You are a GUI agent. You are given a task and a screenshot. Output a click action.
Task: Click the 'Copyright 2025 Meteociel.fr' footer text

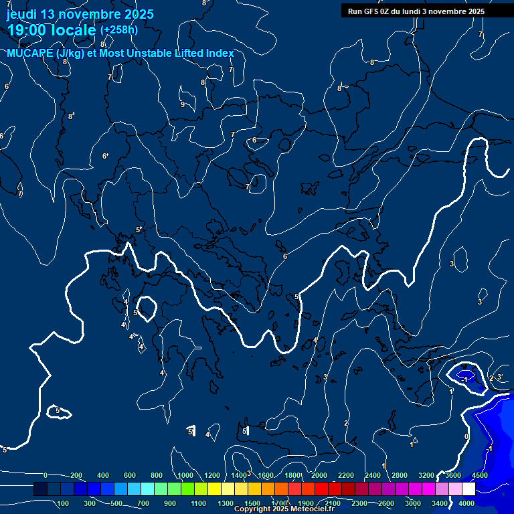[284, 509]
